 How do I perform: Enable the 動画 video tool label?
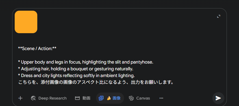[86, 98]
